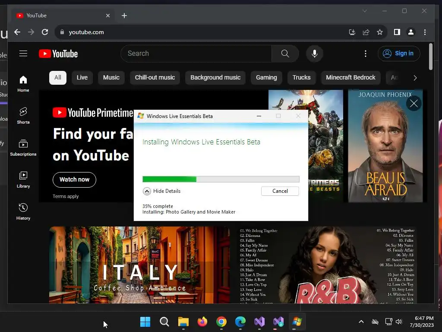Image resolution: width=442 pixels, height=332 pixels.
Task: Click Sign in on YouTube
Action: (x=399, y=53)
